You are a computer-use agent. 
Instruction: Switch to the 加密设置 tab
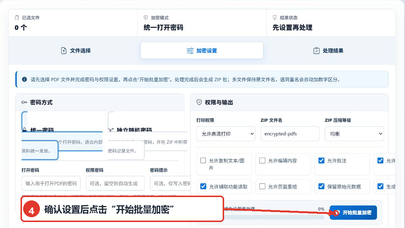(x=202, y=51)
